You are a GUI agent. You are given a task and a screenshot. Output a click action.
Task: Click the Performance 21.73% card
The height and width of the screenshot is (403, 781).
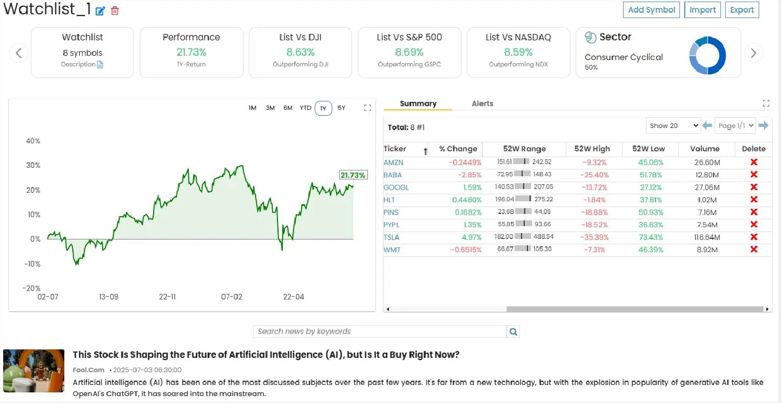[191, 53]
